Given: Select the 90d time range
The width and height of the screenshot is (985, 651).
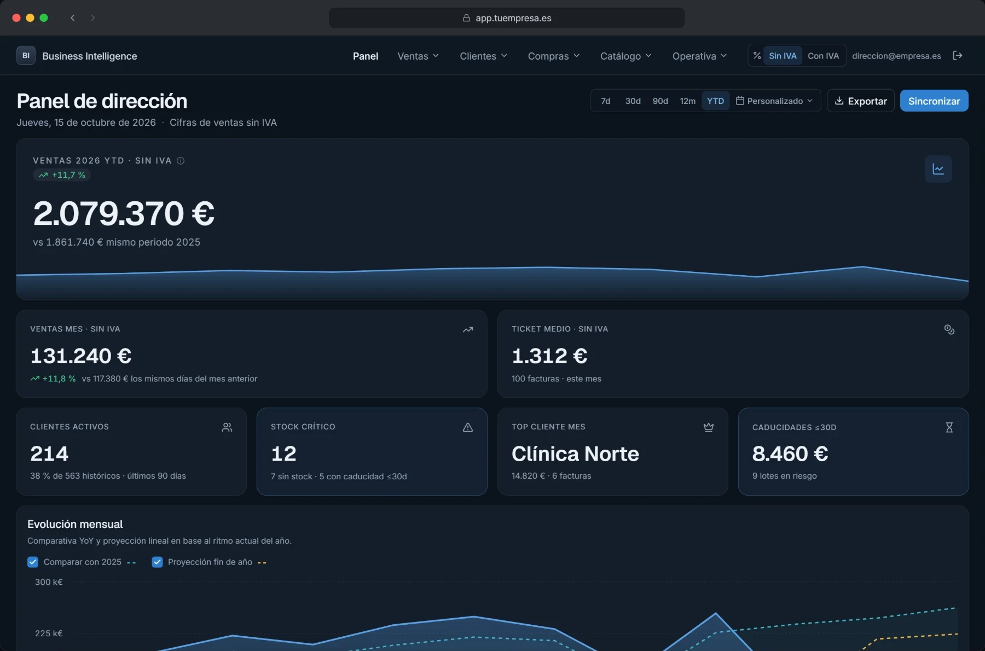Looking at the screenshot, I should (660, 101).
